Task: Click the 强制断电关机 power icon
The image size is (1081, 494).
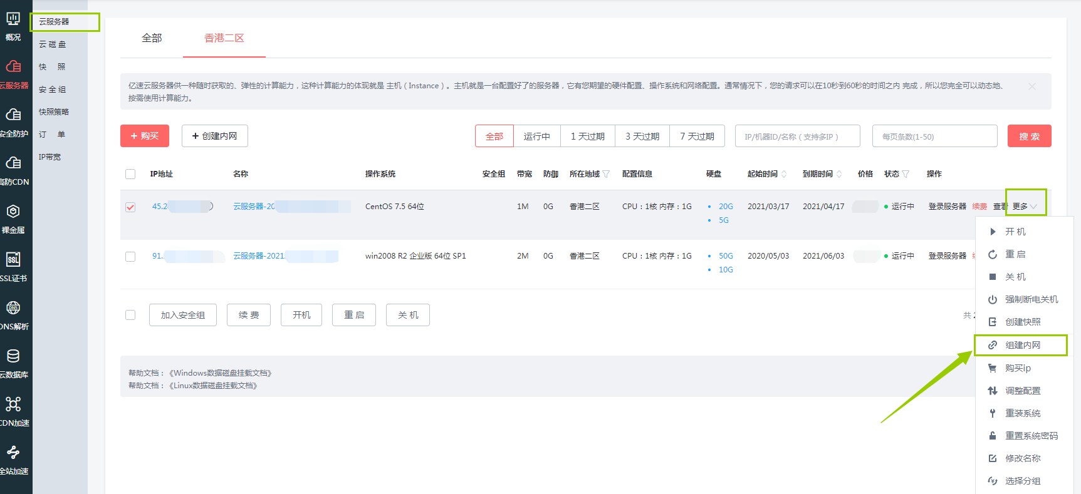Action: coord(993,299)
